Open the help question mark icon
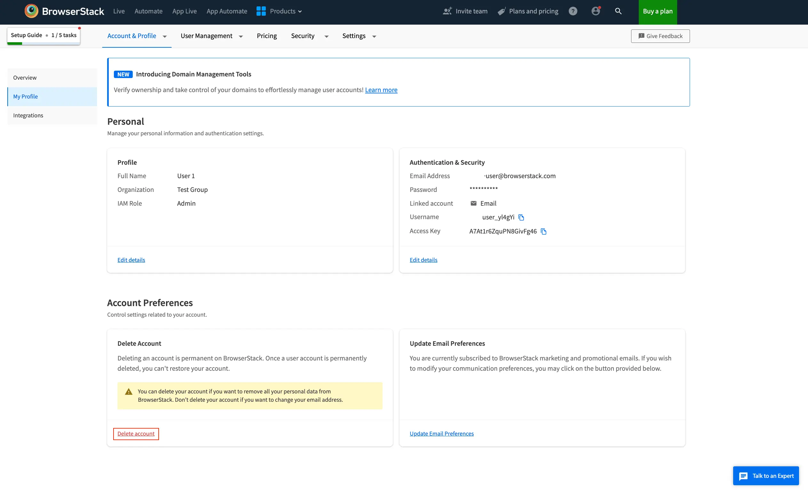 [573, 11]
